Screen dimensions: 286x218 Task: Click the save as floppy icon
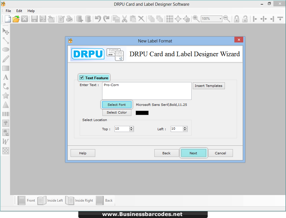point(43,19)
